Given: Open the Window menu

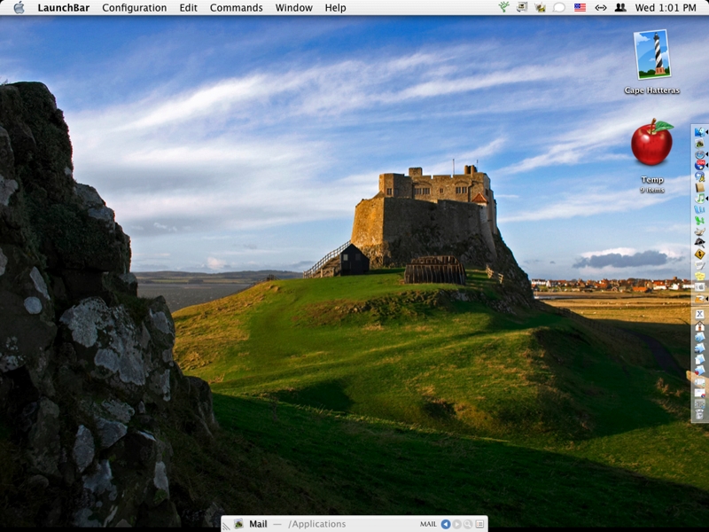Looking at the screenshot, I should coord(293,7).
